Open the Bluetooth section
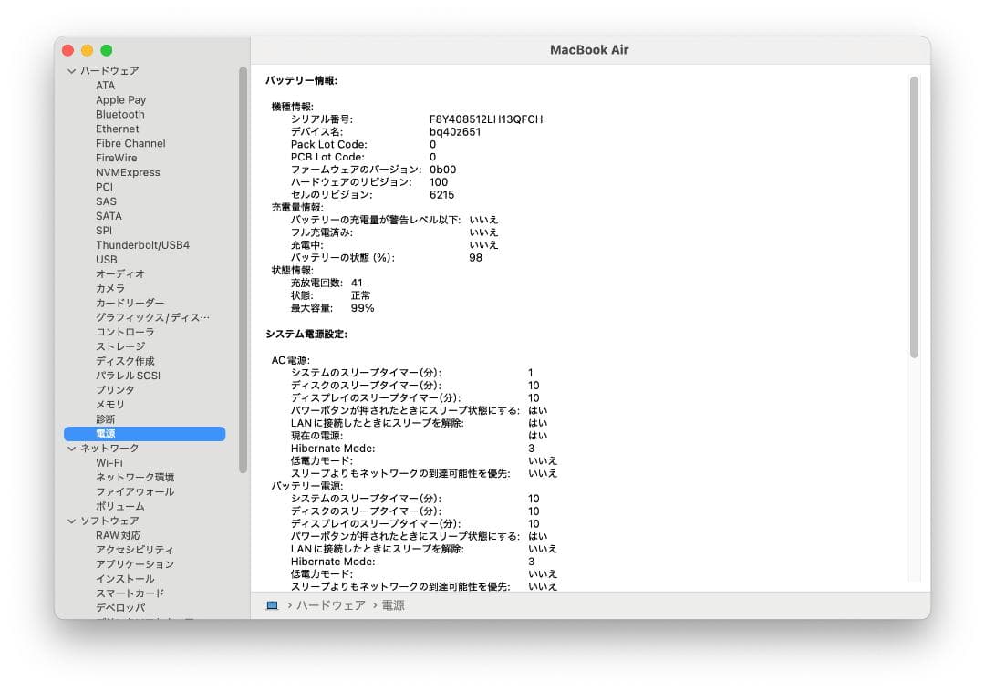 (119, 114)
